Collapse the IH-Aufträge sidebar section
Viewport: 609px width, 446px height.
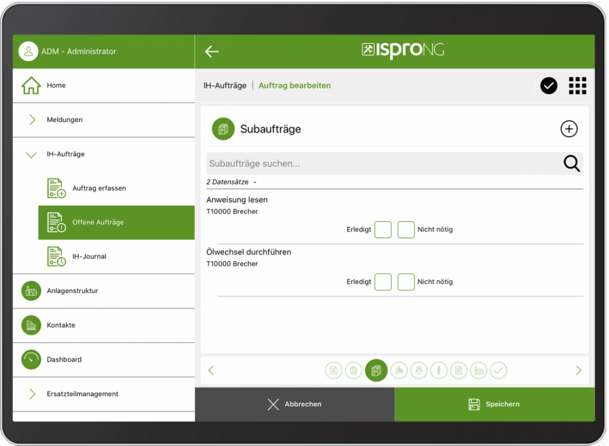click(x=31, y=154)
